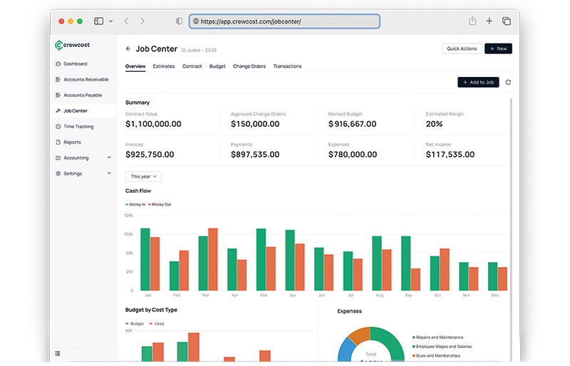Focus the URL address field
The width and height of the screenshot is (570, 366).
point(284,21)
